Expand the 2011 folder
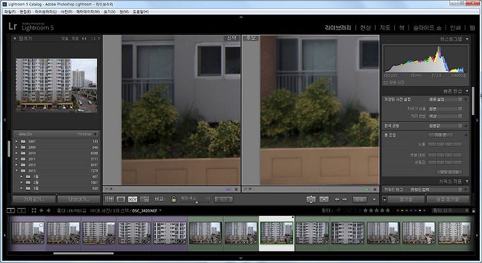The width and height of the screenshot is (482, 263). [17, 159]
